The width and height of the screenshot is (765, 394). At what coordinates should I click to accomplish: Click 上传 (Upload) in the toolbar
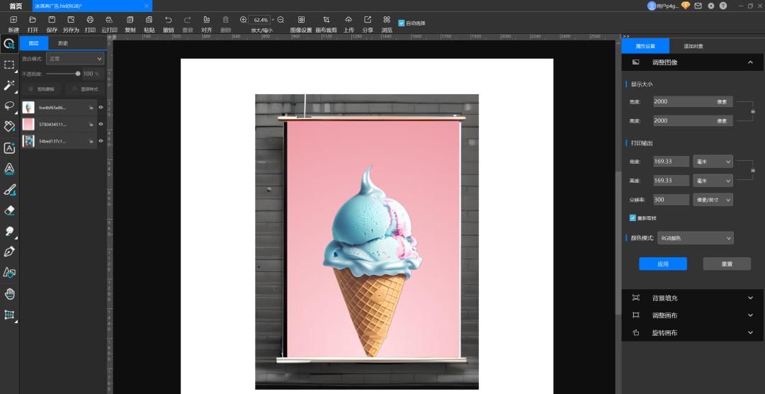pos(348,24)
